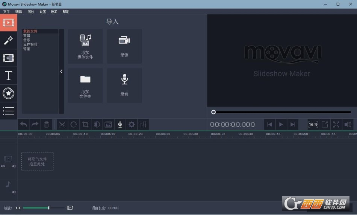The height and width of the screenshot is (215, 357).
Task: Click the microphone record voiceover toolbar icon
Action: click(x=120, y=124)
